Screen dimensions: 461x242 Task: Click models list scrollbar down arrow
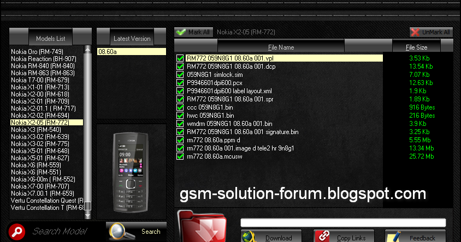87,216
